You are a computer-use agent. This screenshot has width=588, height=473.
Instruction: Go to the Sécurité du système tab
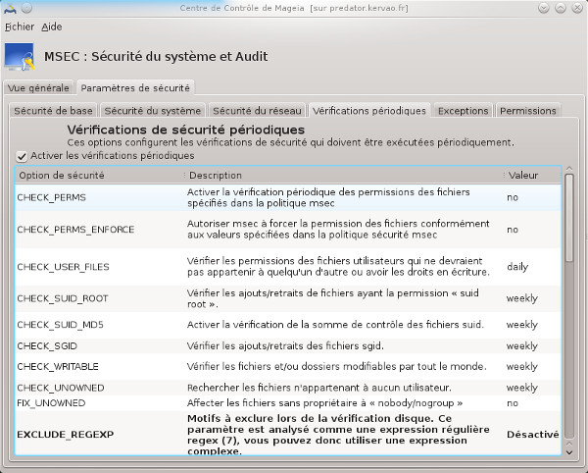[153, 111]
